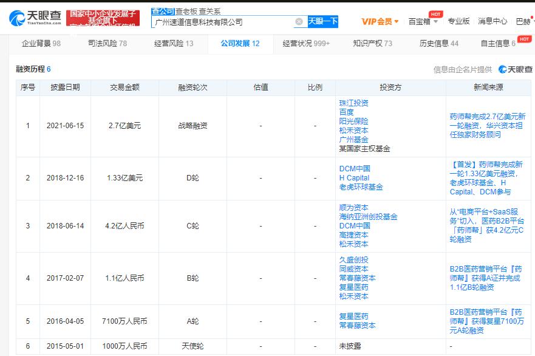
Task: Open the 巴赫 user account menu
Action: click(x=524, y=21)
